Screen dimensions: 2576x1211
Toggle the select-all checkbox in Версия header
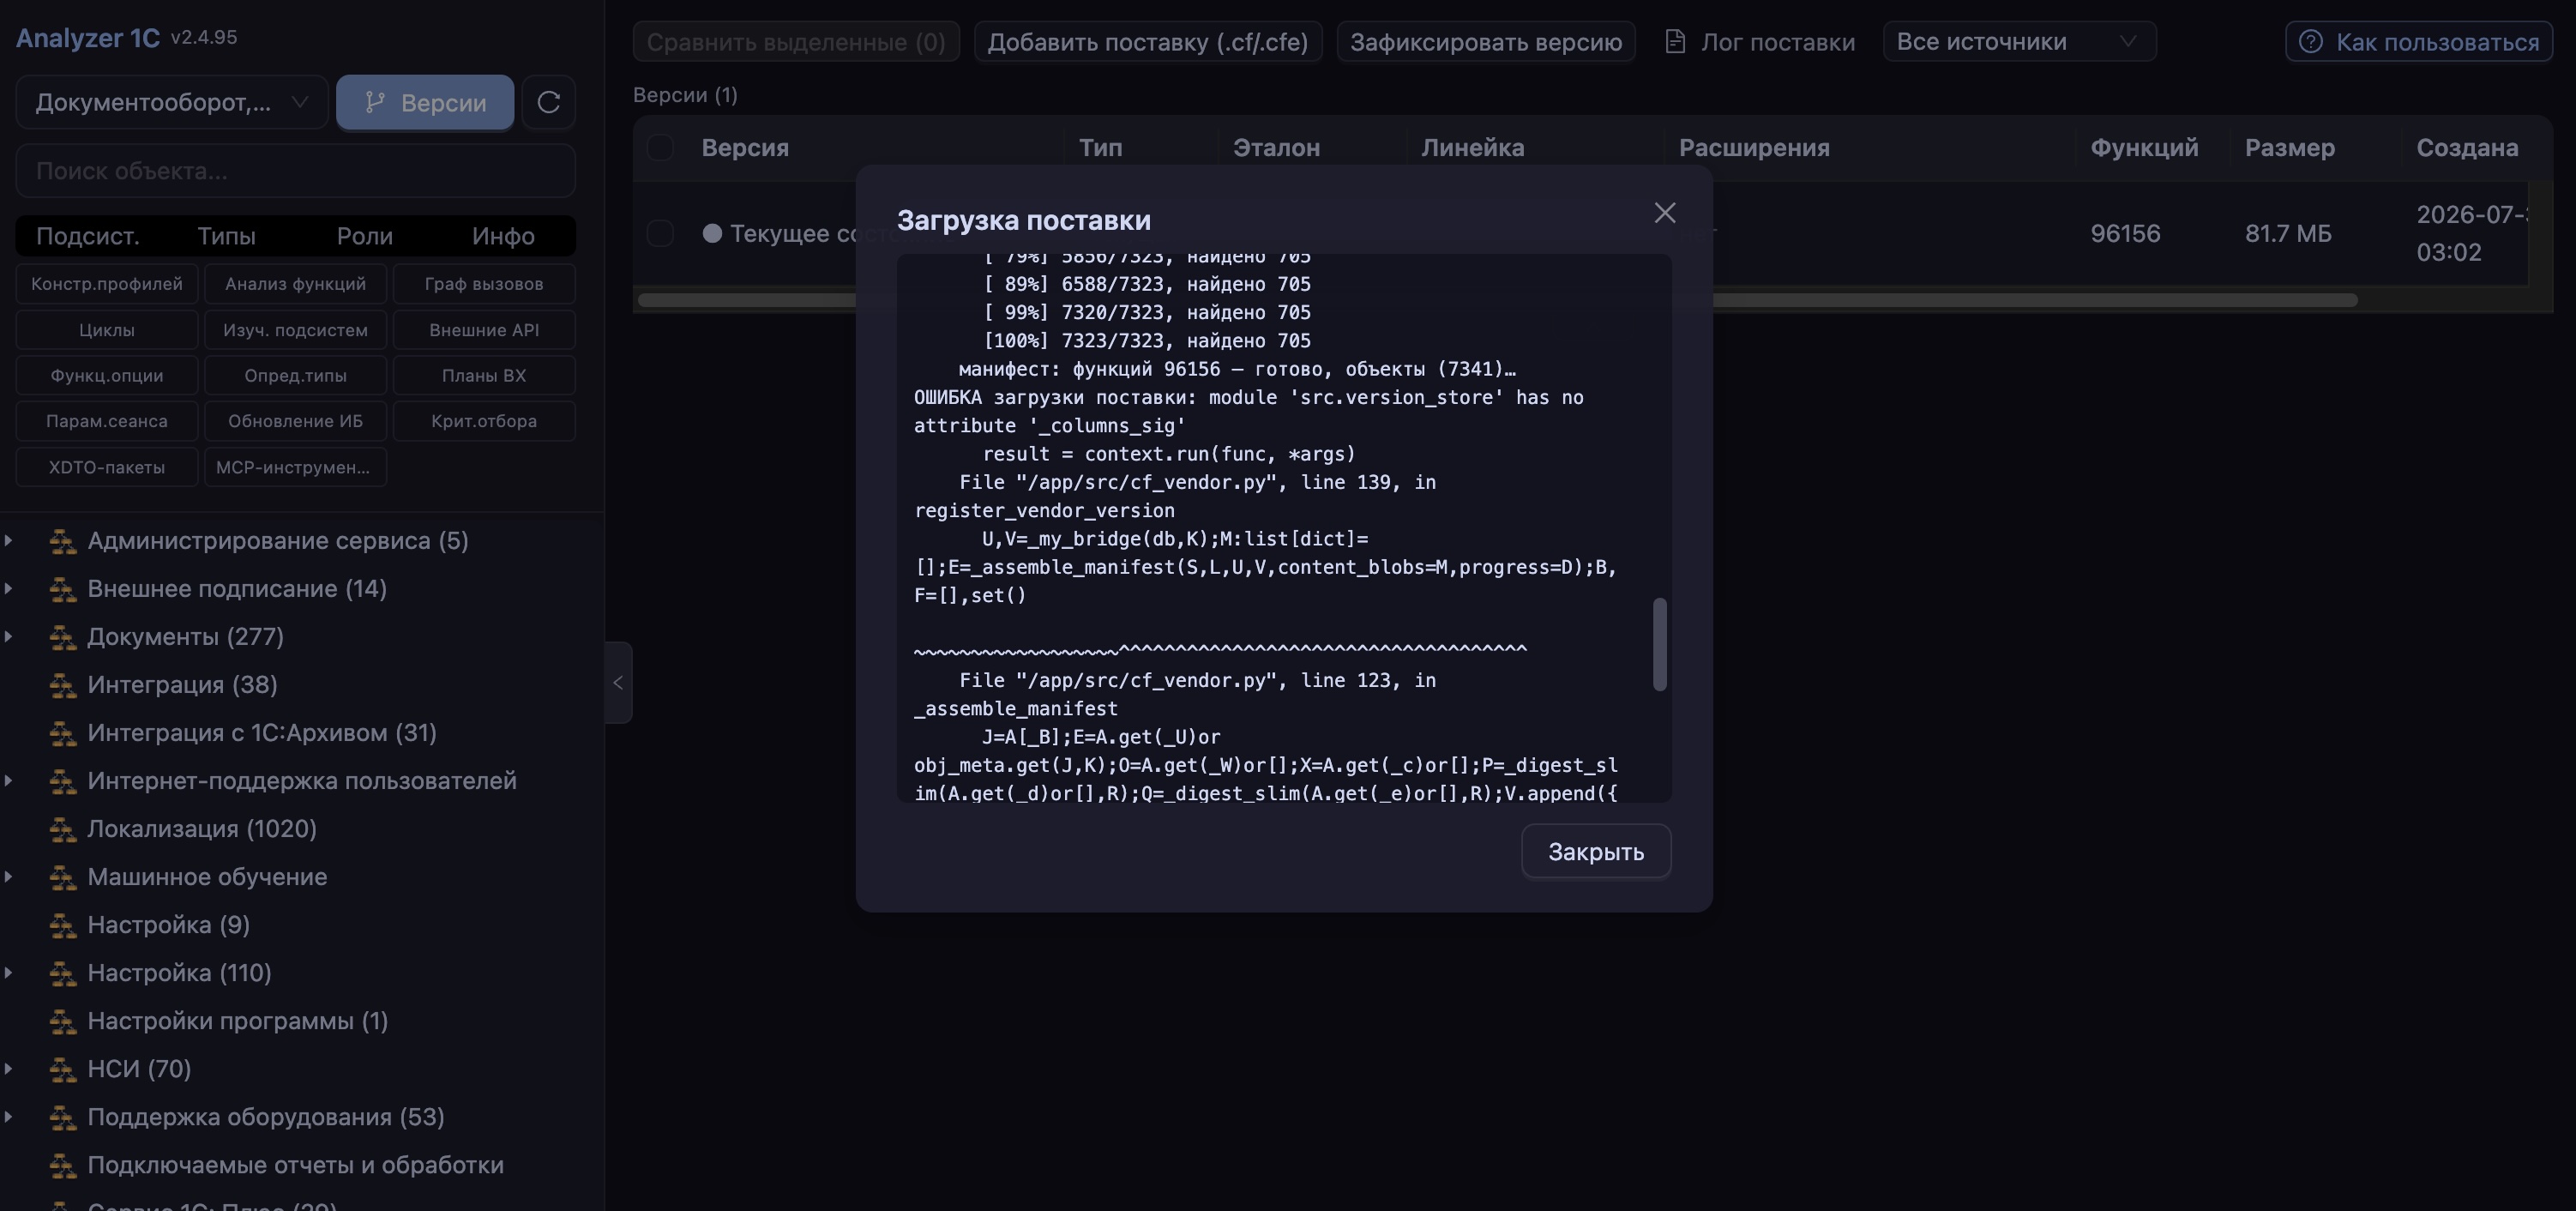[x=660, y=148]
